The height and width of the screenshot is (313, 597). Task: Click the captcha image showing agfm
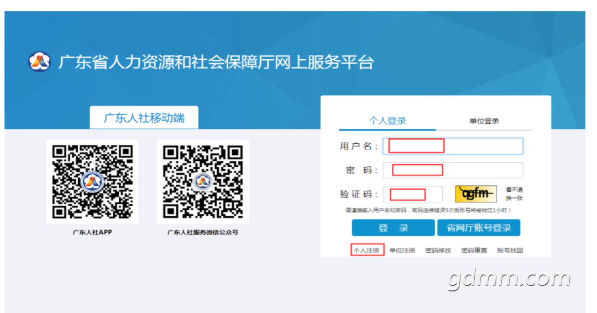coord(476,194)
